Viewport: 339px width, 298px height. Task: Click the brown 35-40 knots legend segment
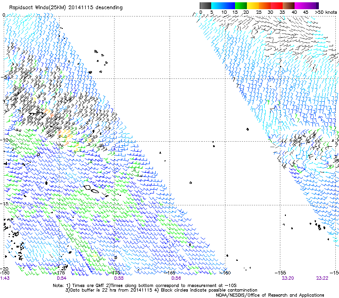click(x=289, y=6)
